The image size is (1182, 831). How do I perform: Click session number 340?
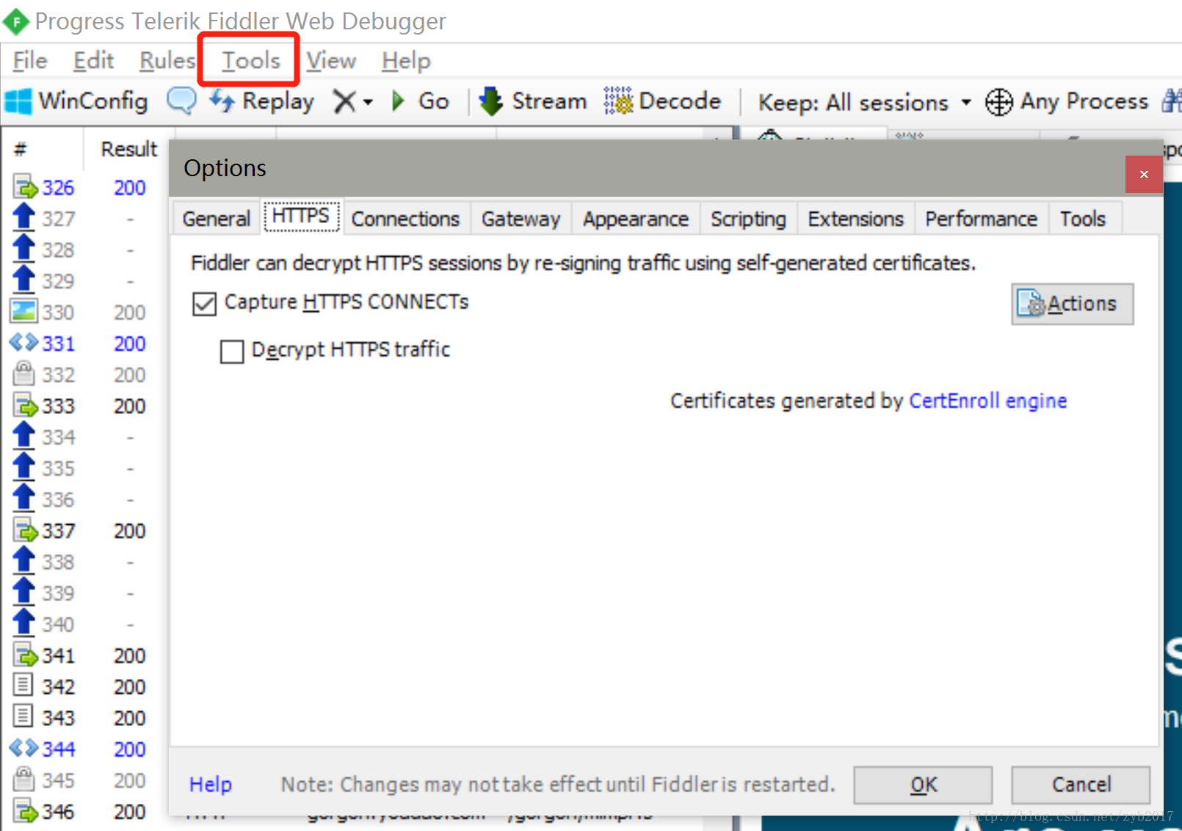[x=58, y=624]
